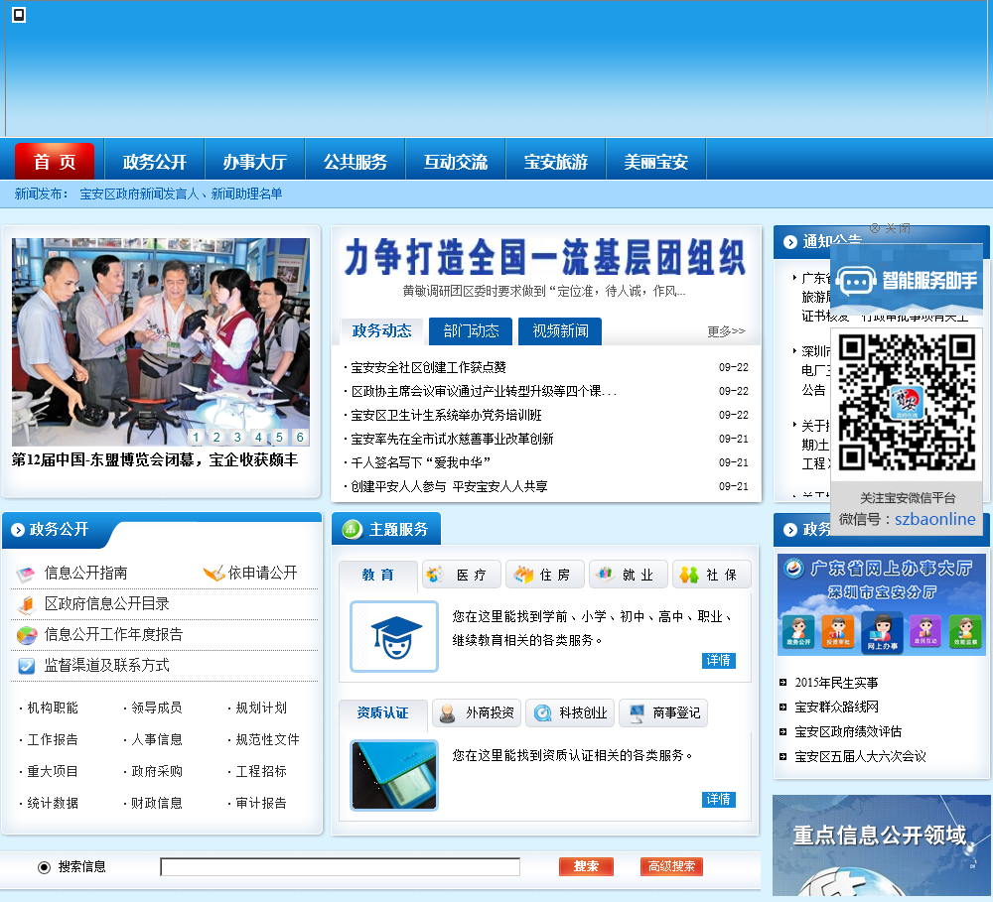Click the red 搜索 button

click(x=586, y=866)
